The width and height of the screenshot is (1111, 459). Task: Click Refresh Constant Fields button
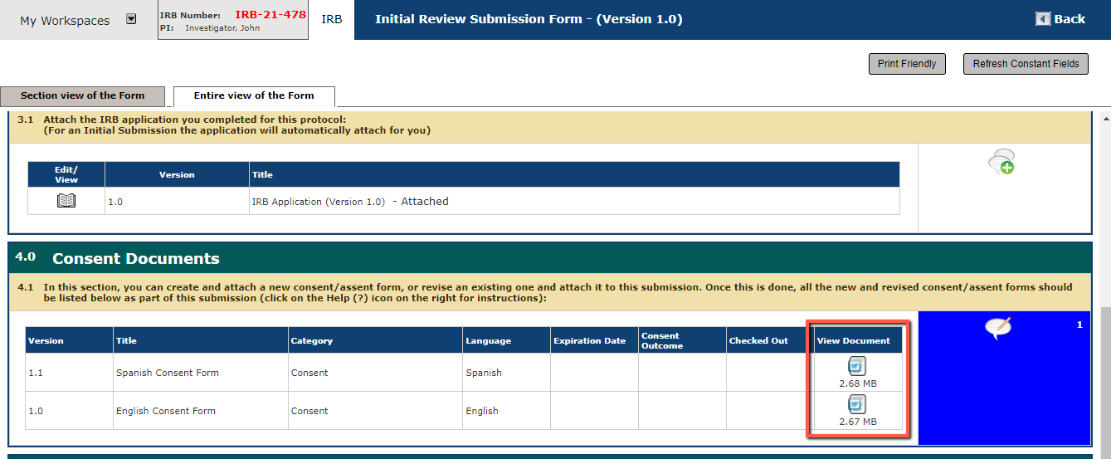click(1026, 64)
